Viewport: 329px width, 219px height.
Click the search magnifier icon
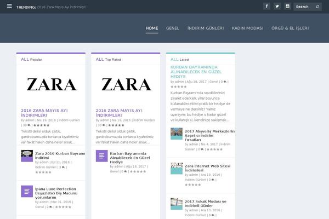click(x=317, y=7)
